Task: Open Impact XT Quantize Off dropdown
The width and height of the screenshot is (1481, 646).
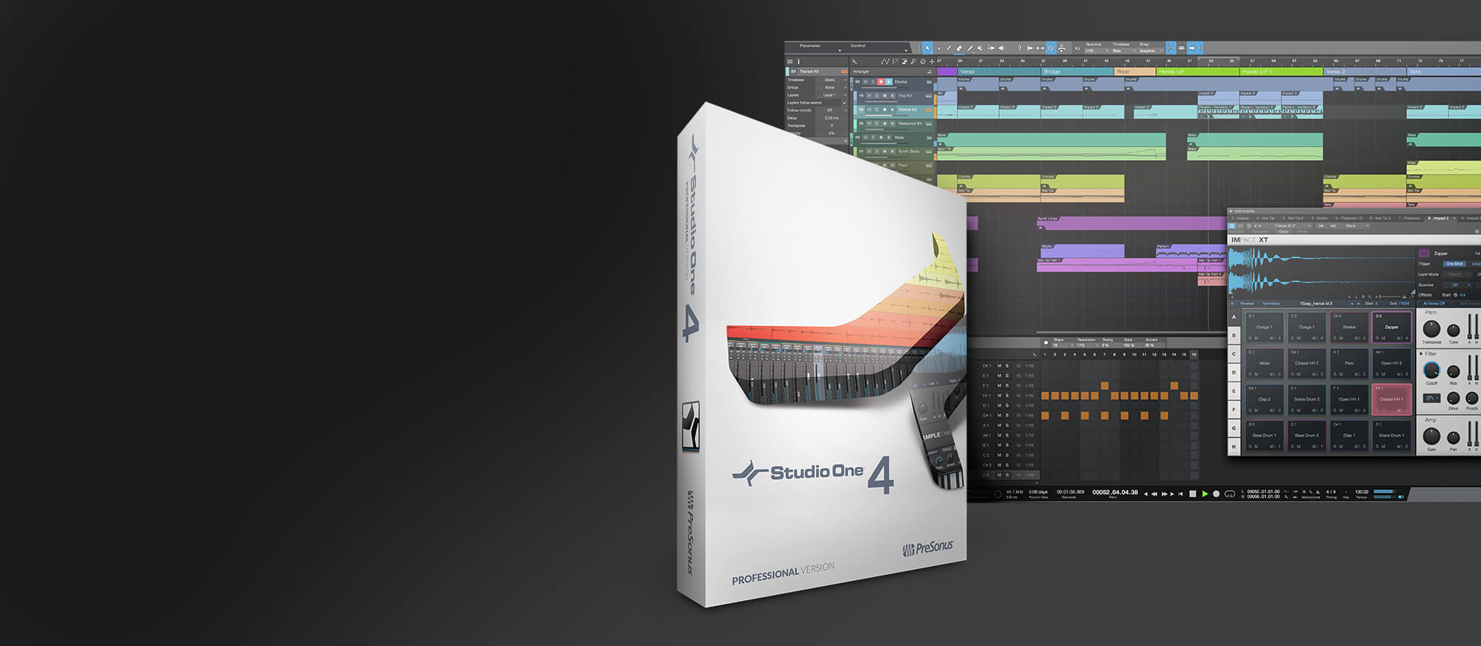Action: (1459, 285)
